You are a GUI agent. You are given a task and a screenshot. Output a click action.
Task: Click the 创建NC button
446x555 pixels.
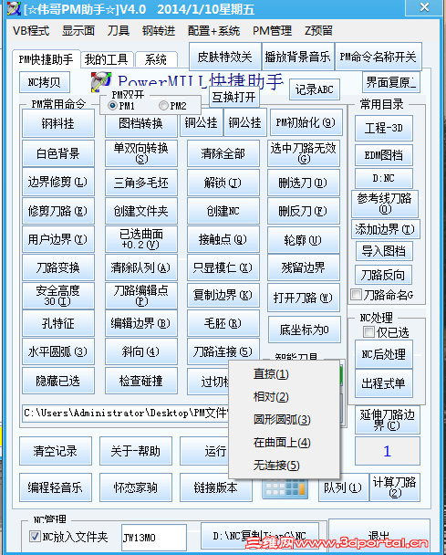tap(223, 211)
